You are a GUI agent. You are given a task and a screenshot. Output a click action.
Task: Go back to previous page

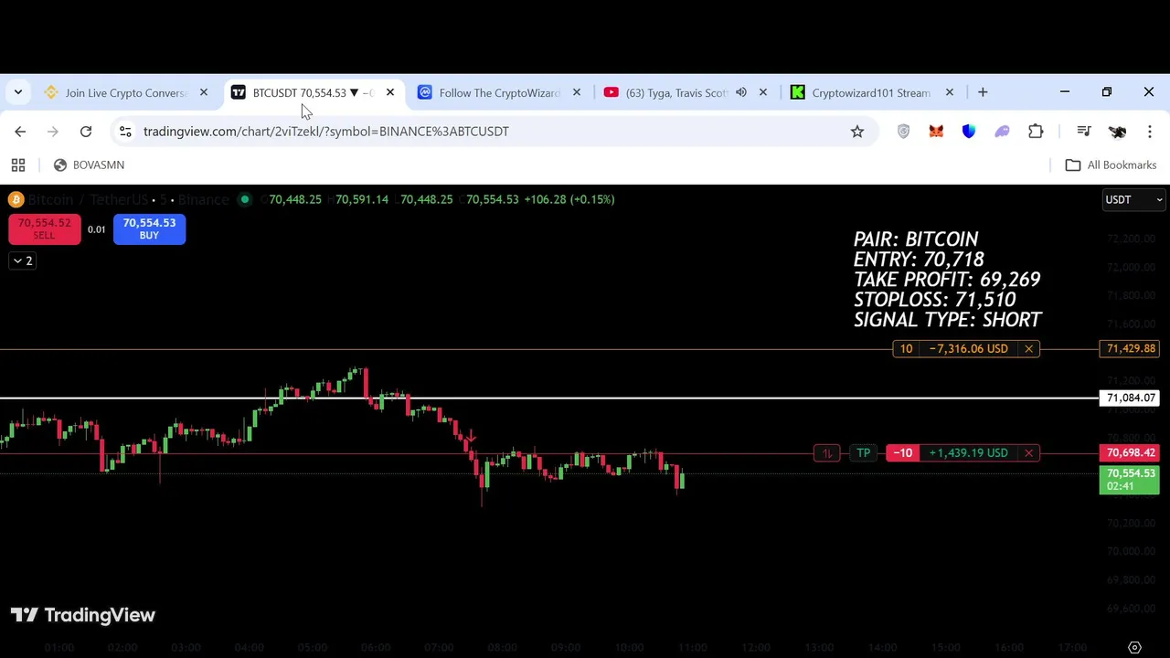coord(20,132)
